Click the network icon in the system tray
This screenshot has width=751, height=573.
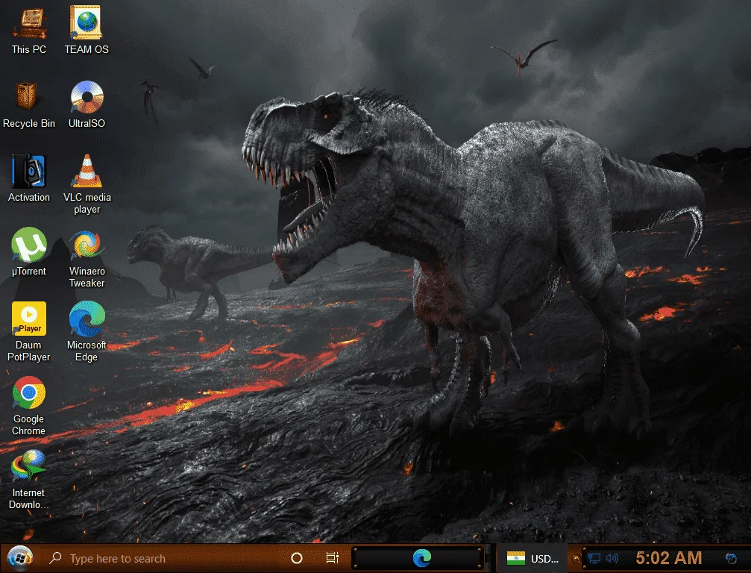pos(594,558)
